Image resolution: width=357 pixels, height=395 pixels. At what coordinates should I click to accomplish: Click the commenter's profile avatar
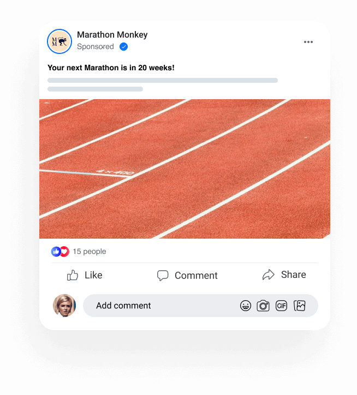[x=64, y=305]
